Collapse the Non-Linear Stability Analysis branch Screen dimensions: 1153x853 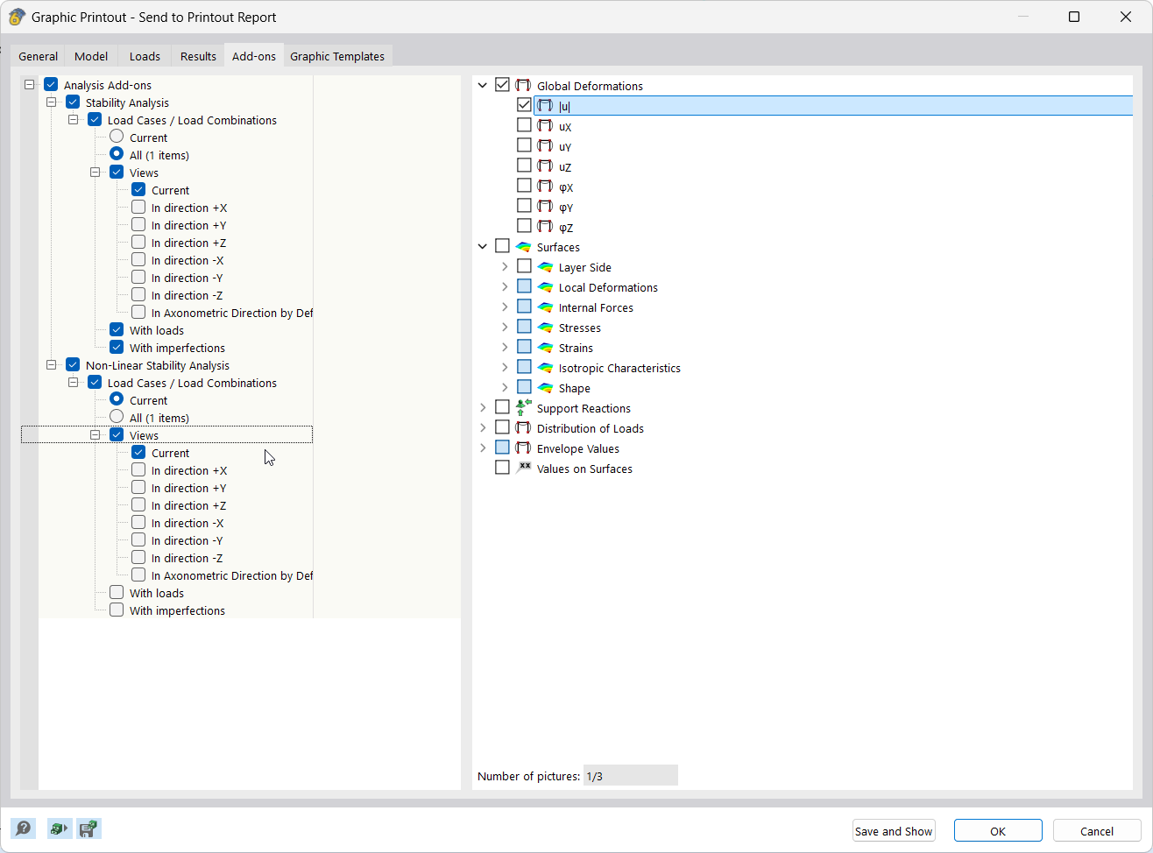(51, 364)
